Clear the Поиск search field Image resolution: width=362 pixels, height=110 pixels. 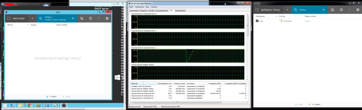tap(324, 10)
